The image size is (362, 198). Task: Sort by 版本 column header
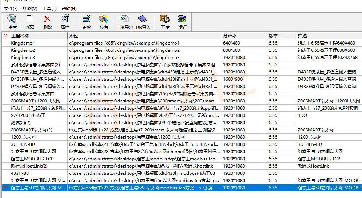[281, 36]
